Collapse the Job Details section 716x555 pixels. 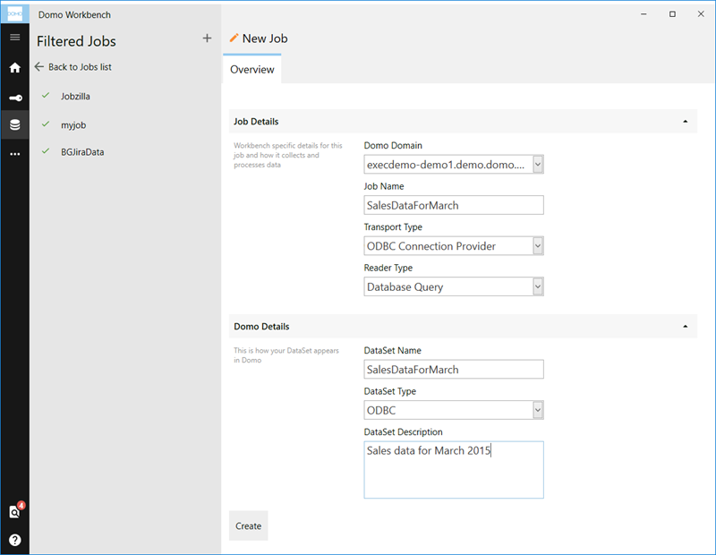[686, 121]
